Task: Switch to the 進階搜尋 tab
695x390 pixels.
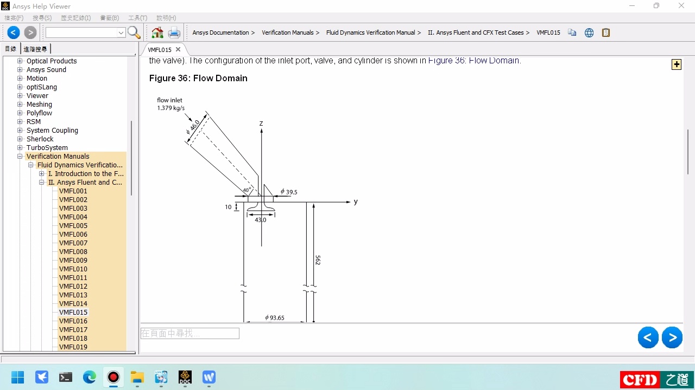Action: pos(35,49)
